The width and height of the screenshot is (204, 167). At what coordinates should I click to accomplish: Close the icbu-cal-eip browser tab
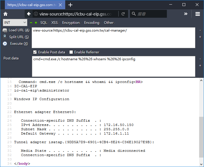tap(60, 5)
